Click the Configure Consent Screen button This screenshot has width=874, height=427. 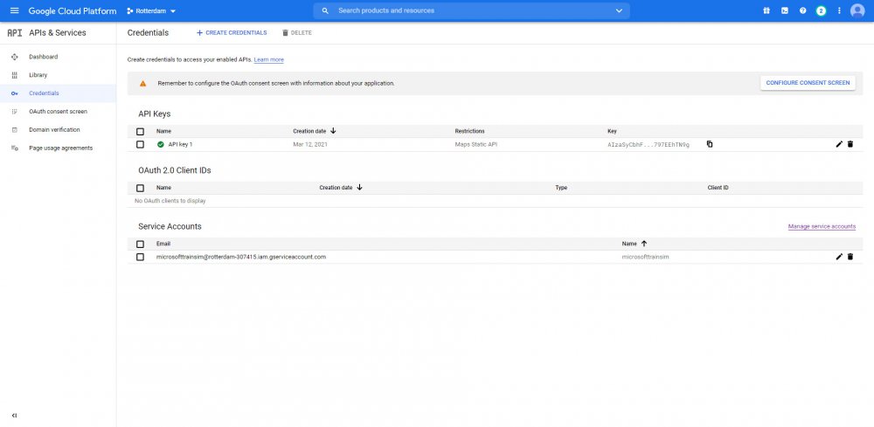click(807, 83)
